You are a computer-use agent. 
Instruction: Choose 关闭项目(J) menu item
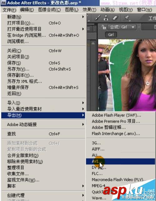[43, 57]
